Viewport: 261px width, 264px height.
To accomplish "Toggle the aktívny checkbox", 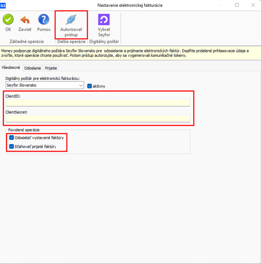I will [x=89, y=86].
